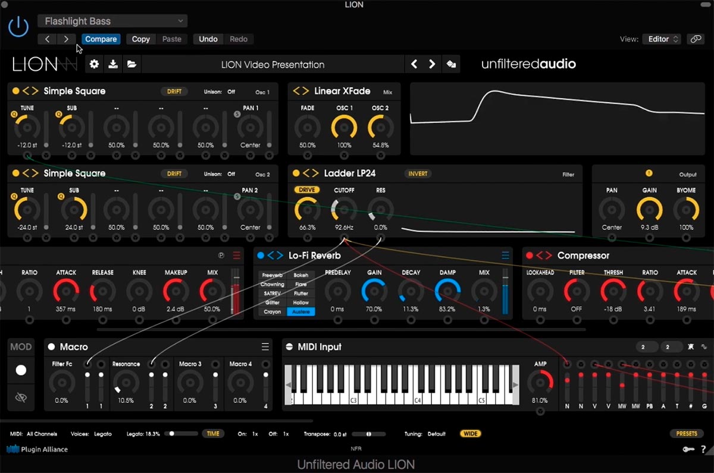Image resolution: width=714 pixels, height=473 pixels.
Task: Toggle DRIFT on Osc 2
Action: [x=174, y=174]
